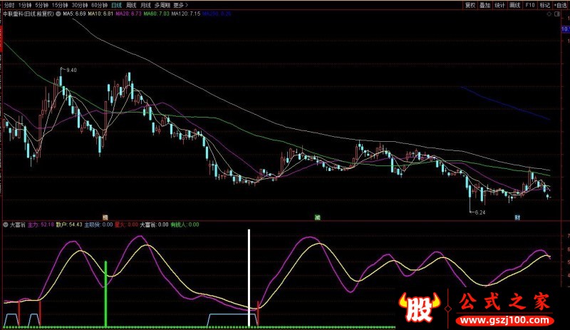Click the 统计 statistics button

tap(500, 5)
